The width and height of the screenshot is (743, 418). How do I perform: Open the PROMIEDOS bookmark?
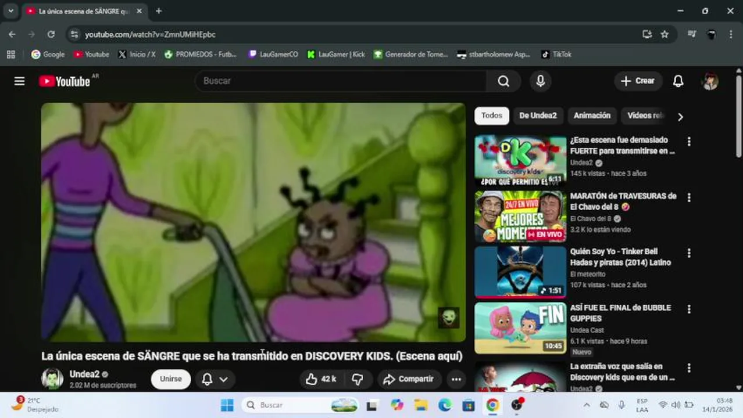click(201, 54)
